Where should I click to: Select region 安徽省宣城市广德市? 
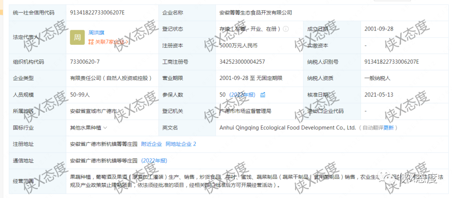tap(93, 111)
